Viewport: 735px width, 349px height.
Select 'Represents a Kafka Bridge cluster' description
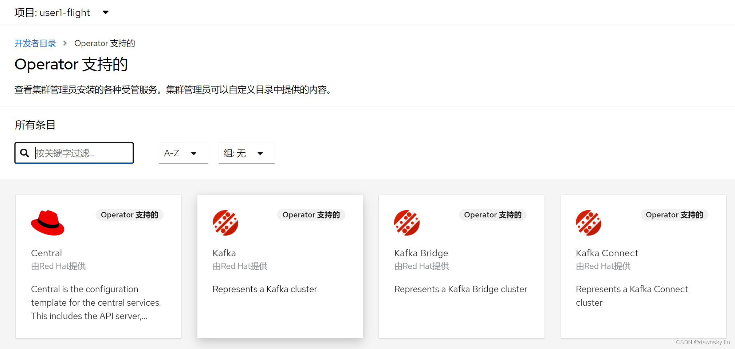pos(461,289)
